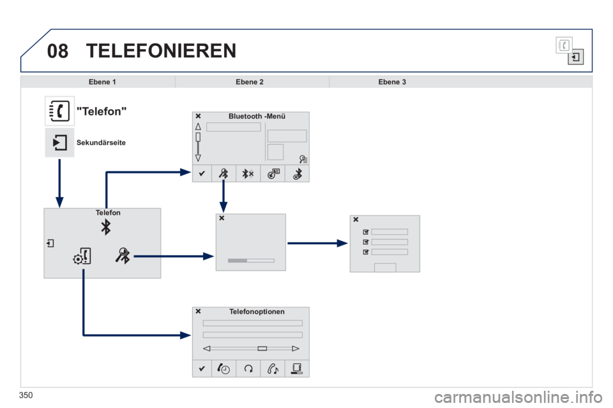Click the "Telefon" title label
The width and height of the screenshot is (613, 408).
(x=102, y=112)
